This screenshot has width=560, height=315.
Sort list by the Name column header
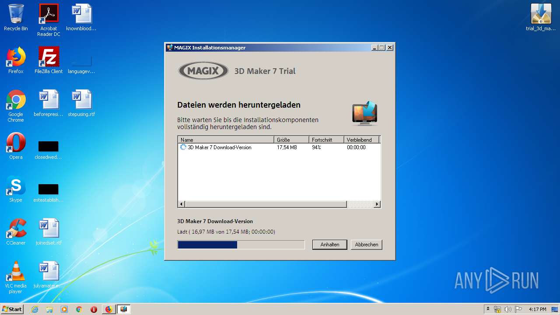click(x=226, y=140)
